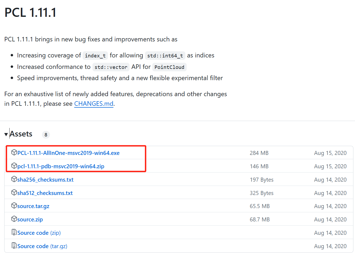
Task: Download PCL-1.11.1-AllInOne-msvc2019-win64.exe
Action: pyautogui.click(x=68, y=153)
